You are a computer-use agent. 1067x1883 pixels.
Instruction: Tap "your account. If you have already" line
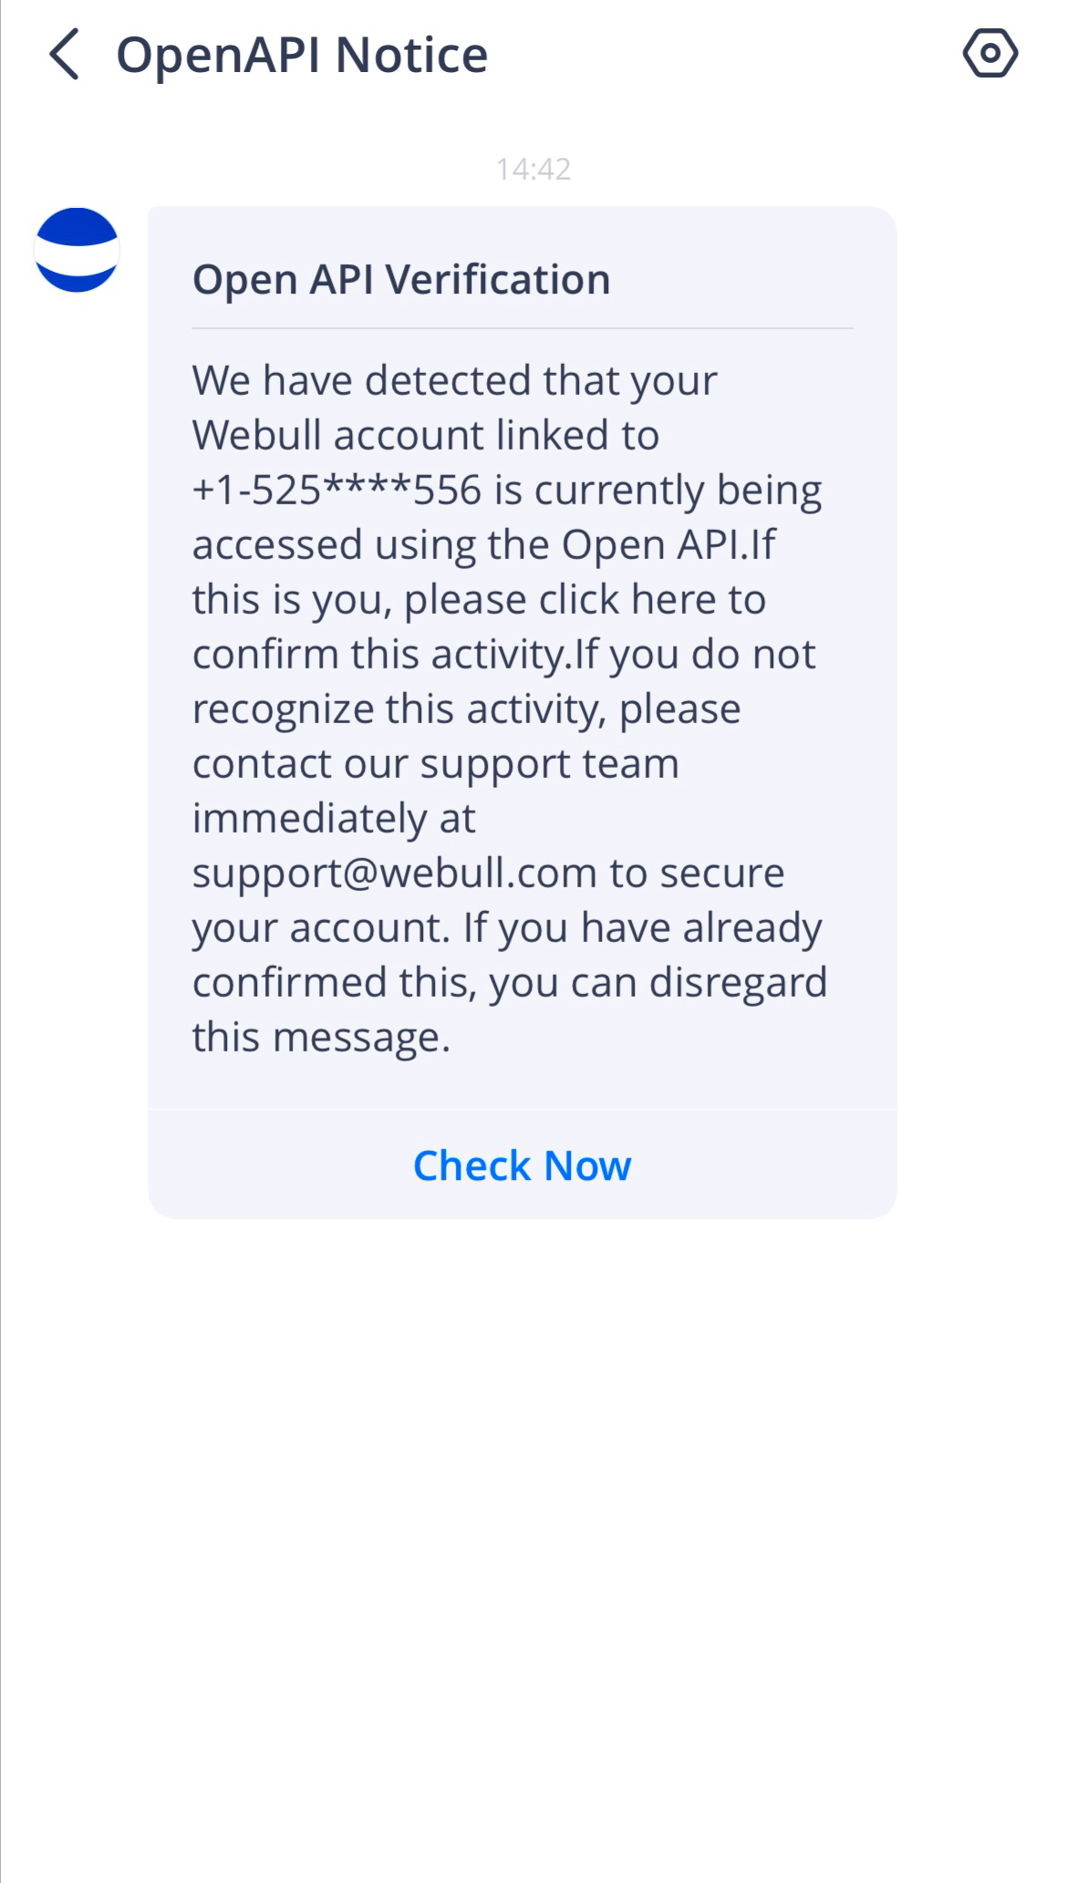pyautogui.click(x=507, y=928)
